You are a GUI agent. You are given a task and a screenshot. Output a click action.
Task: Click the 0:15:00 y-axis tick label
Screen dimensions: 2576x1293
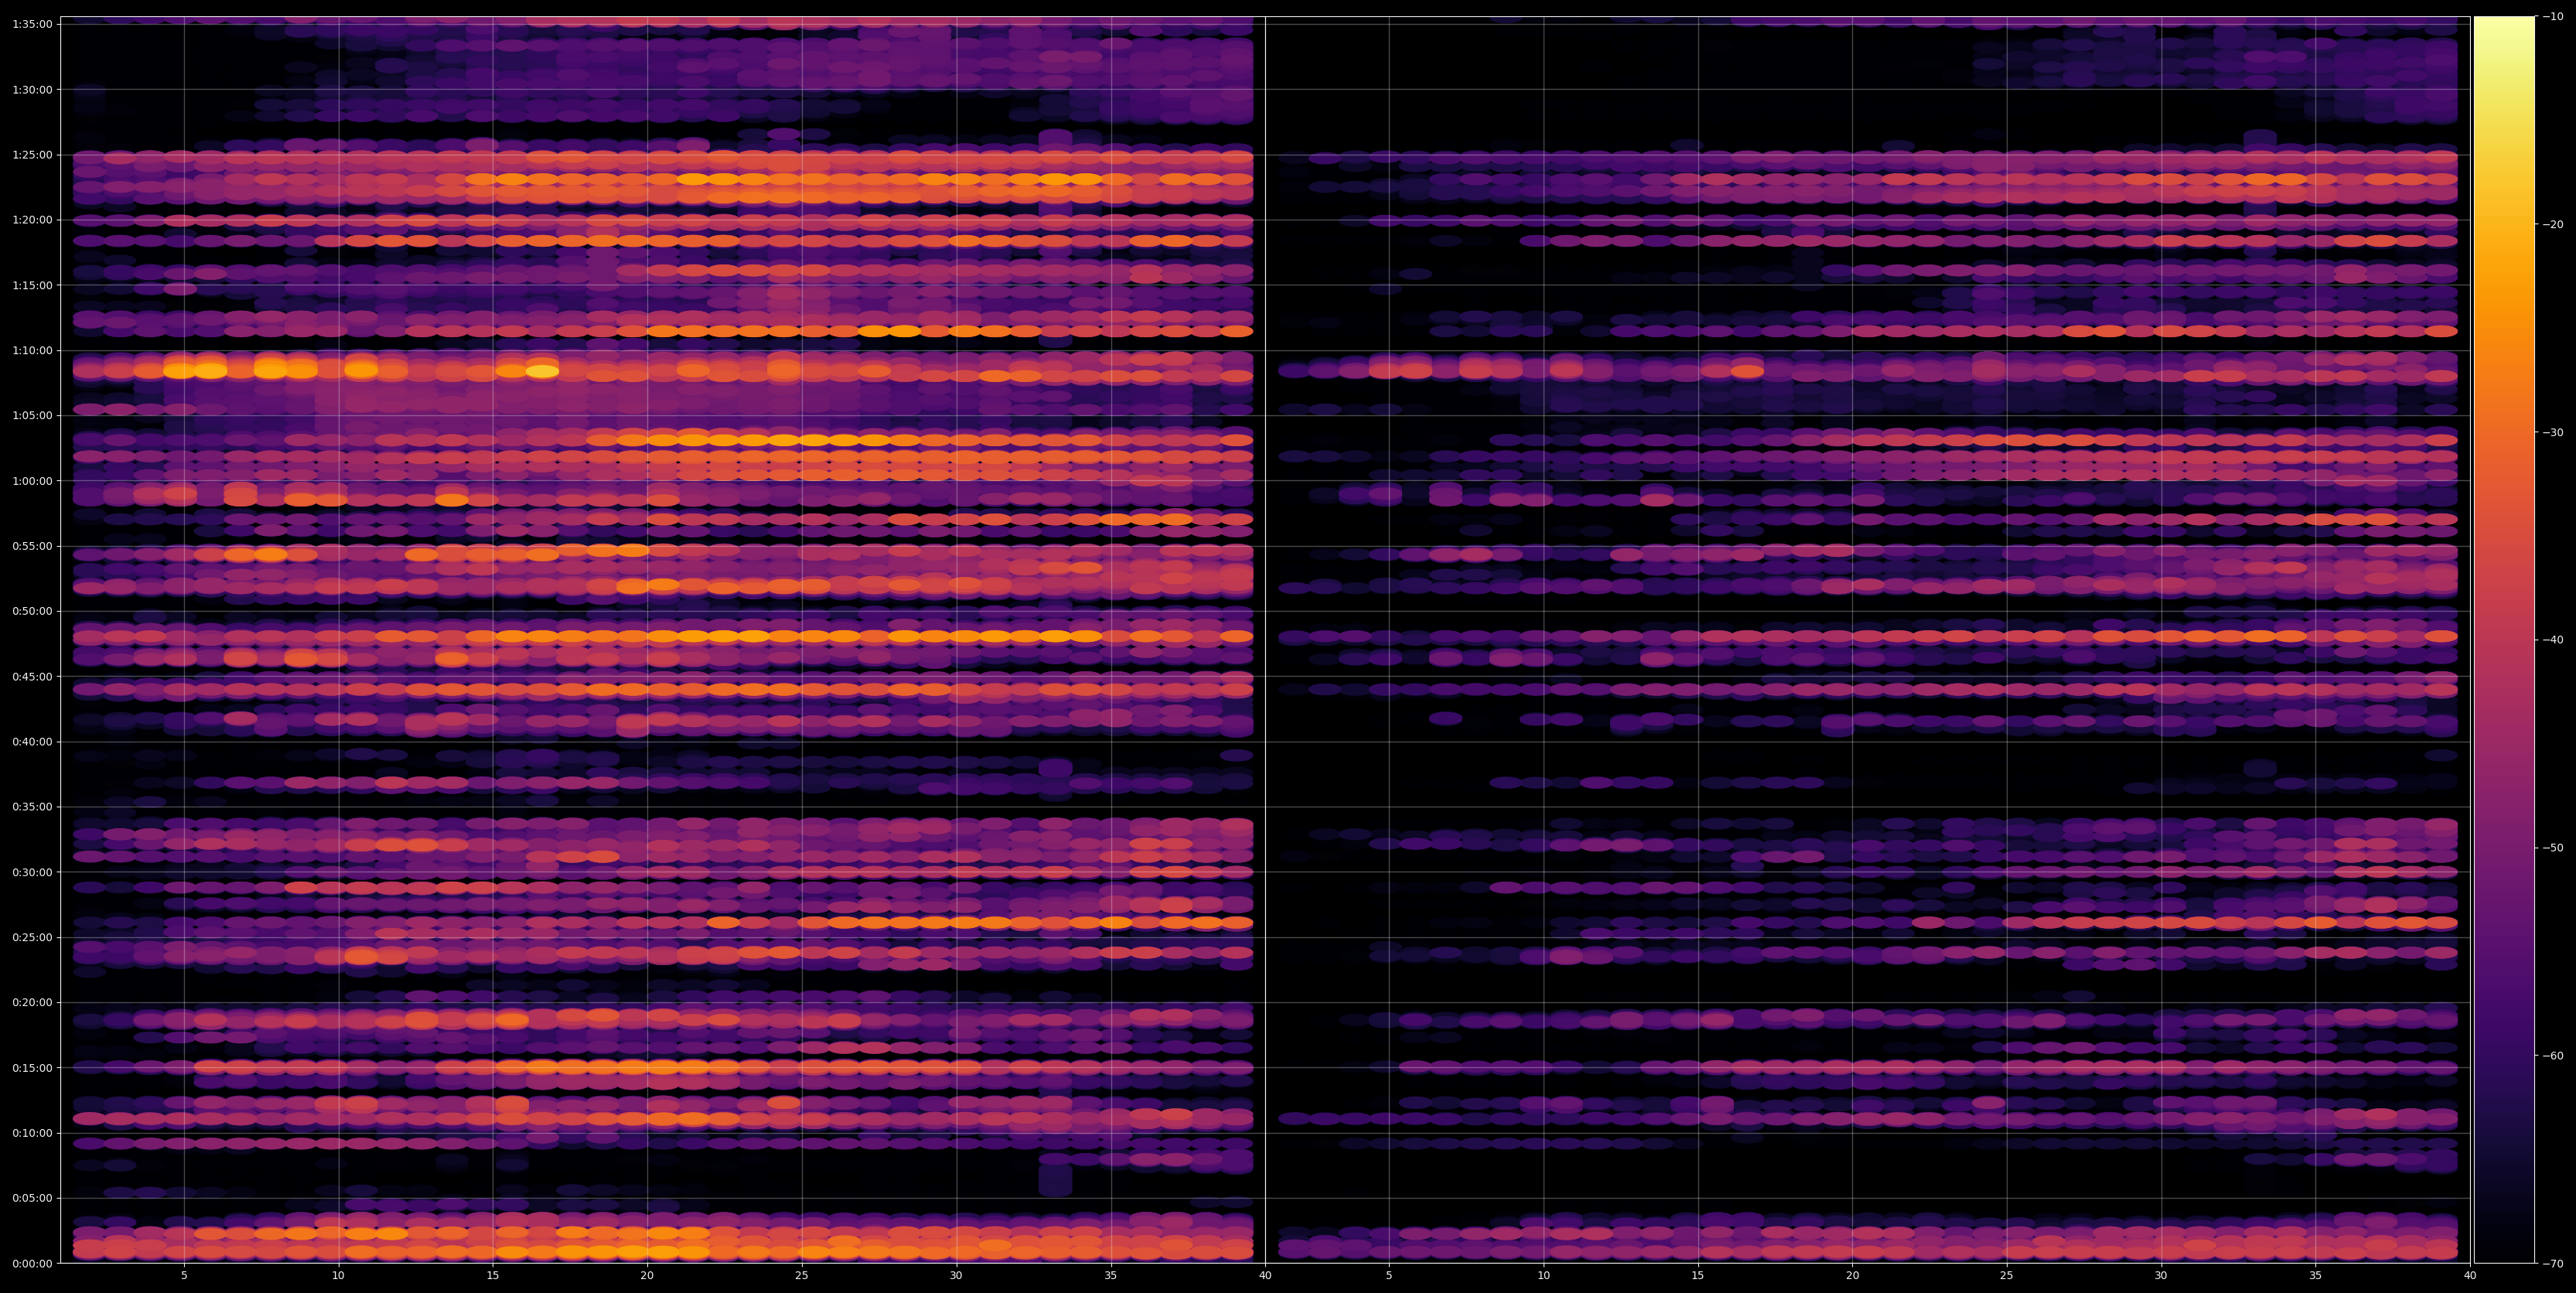(x=32, y=1068)
